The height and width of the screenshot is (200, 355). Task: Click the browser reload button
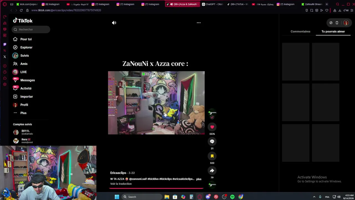pos(21,10)
